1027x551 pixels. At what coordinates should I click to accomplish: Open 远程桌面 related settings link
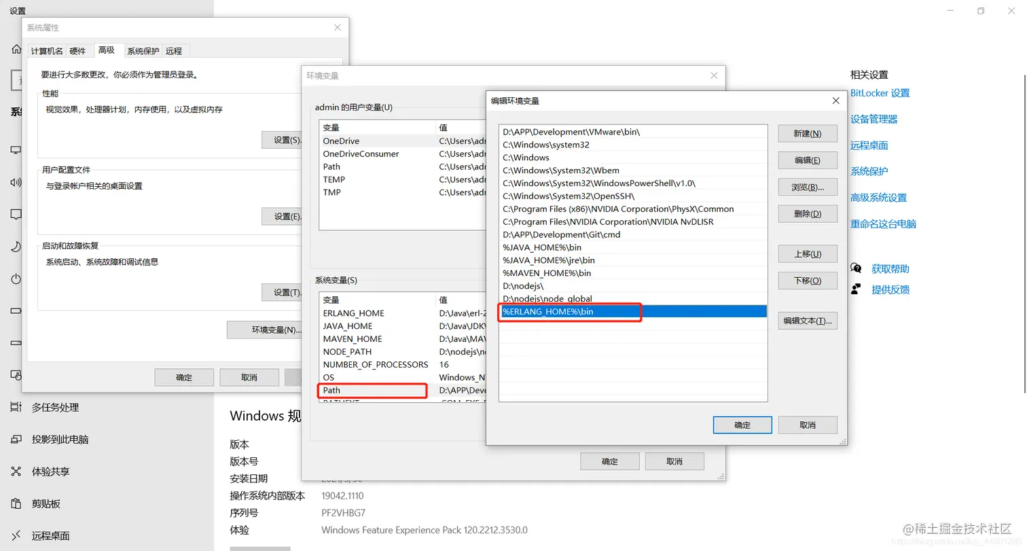[x=869, y=145]
